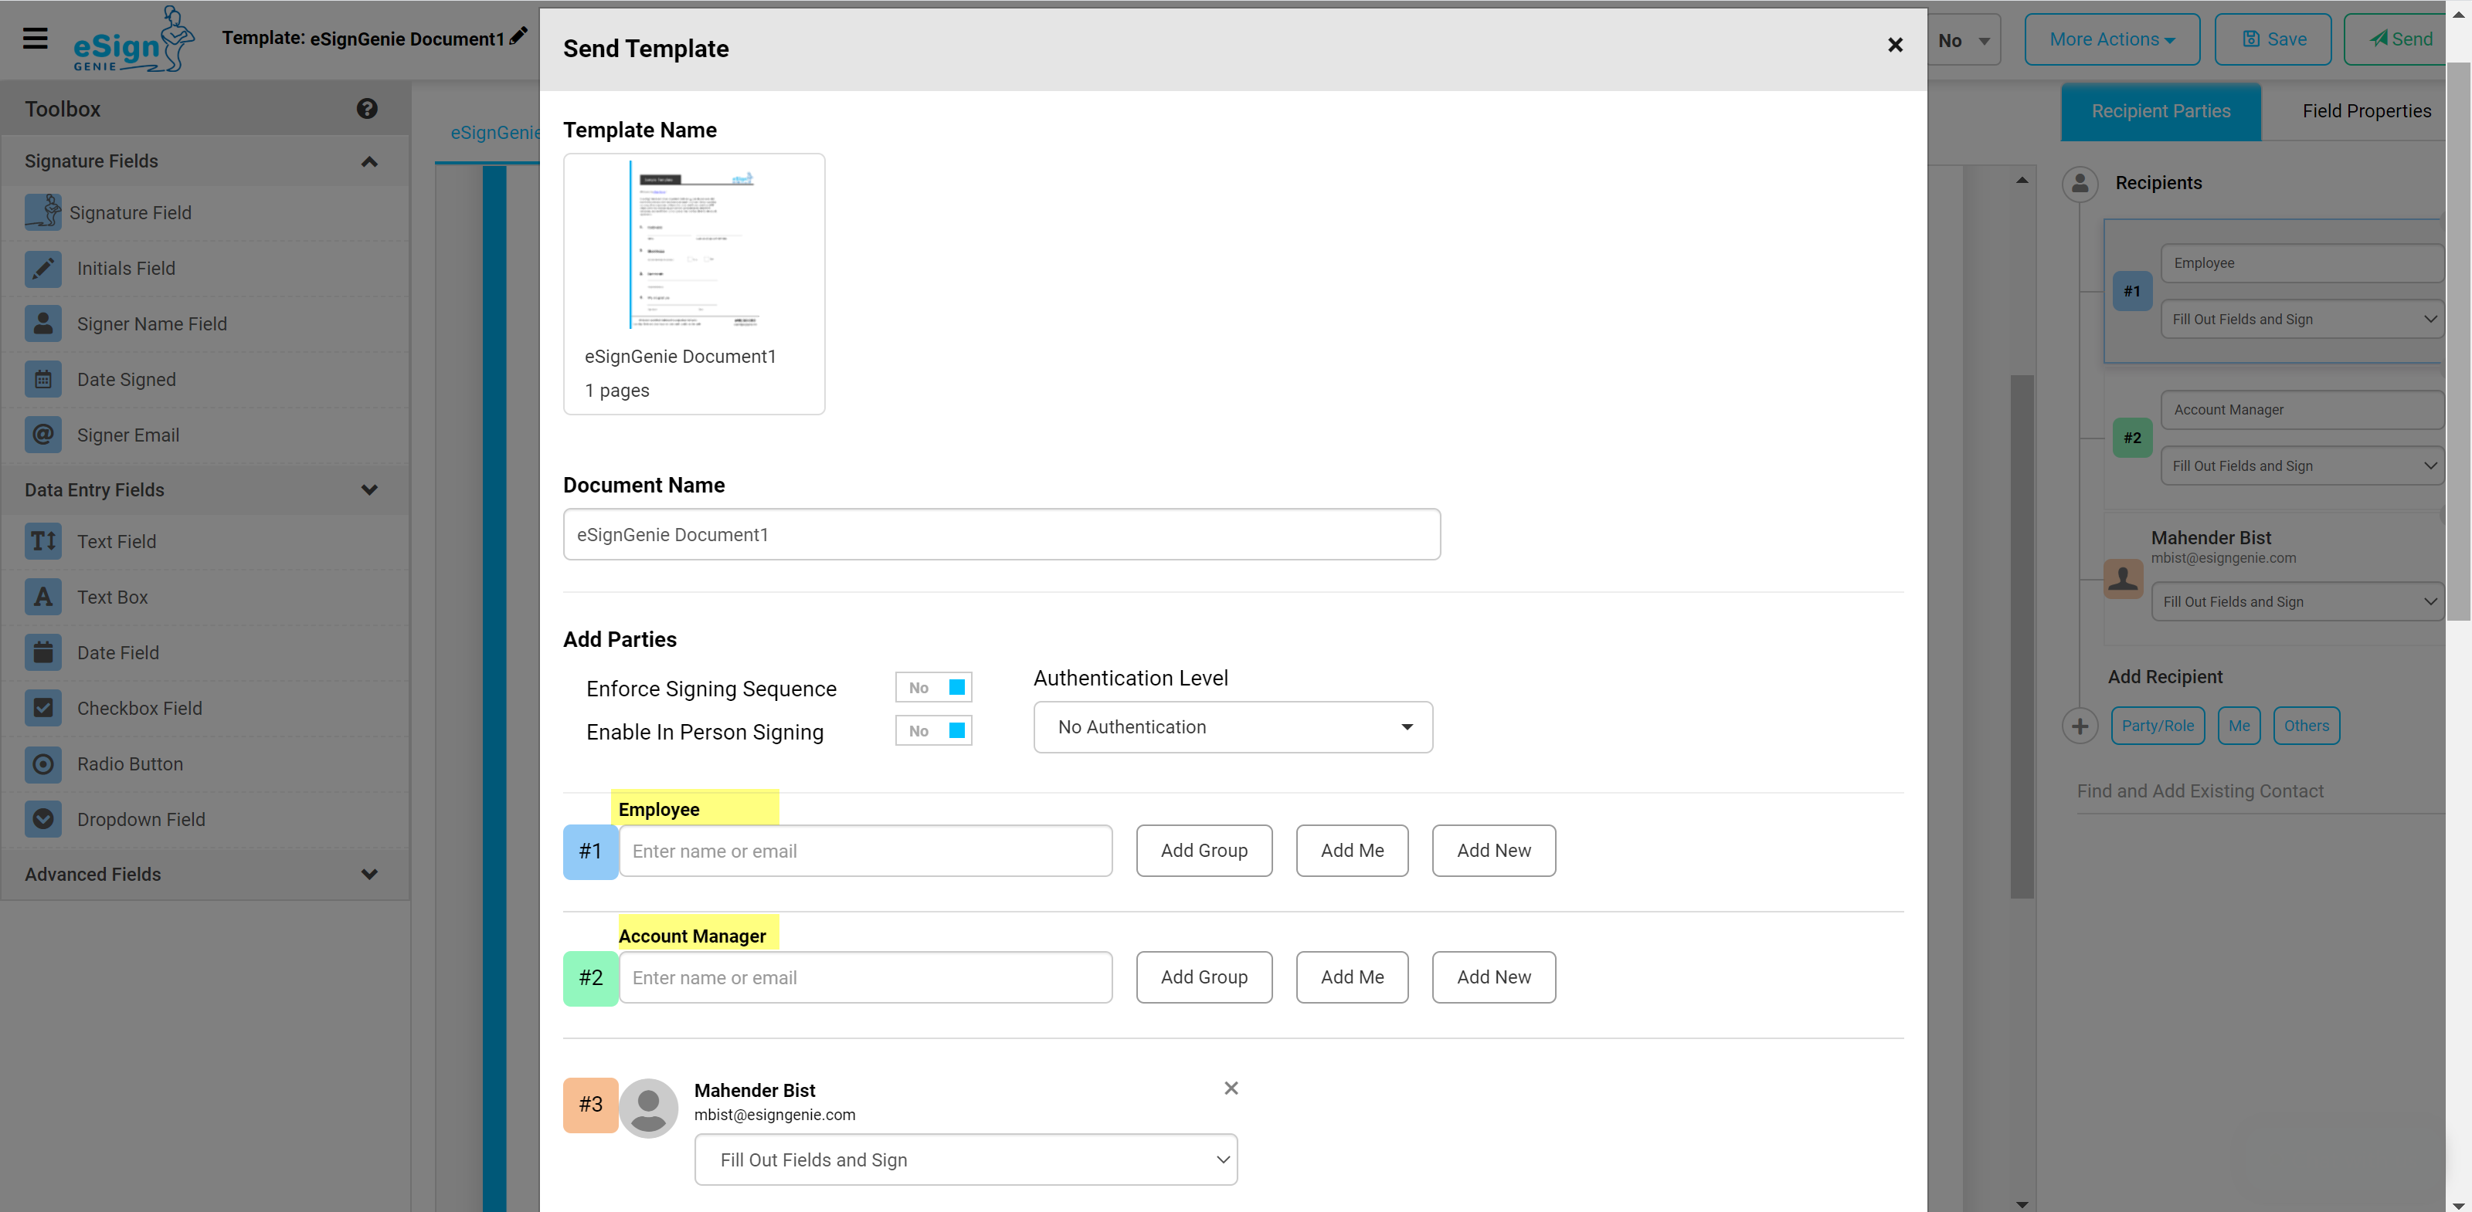Click Add Me for Employee party
2472x1212 pixels.
[1351, 851]
